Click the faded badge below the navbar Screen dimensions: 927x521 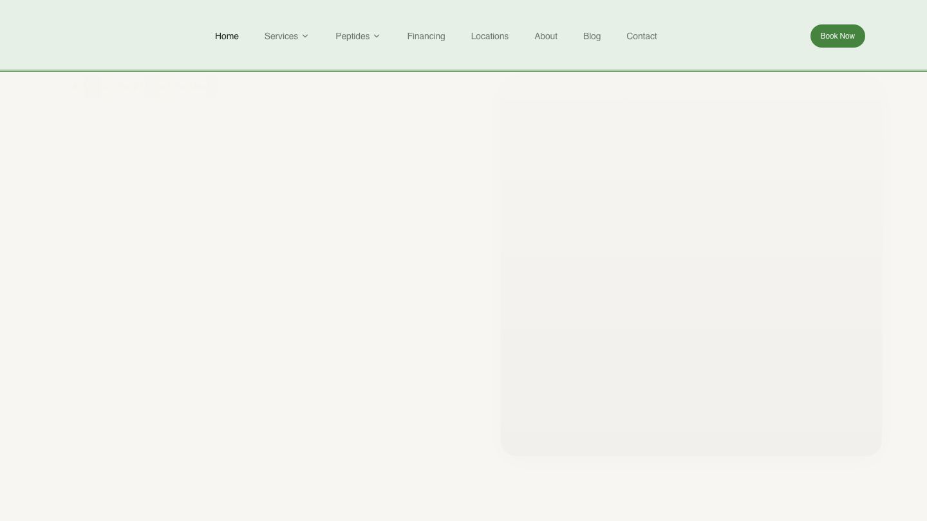[x=146, y=86]
